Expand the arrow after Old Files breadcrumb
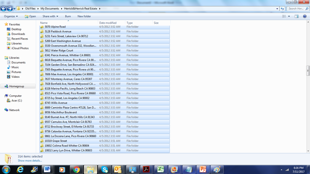This screenshot has width=310, height=174. click(38, 9)
